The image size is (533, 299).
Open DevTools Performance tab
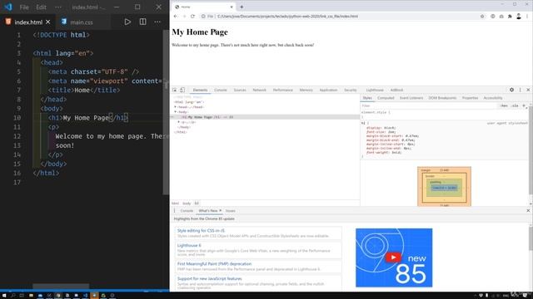tap(283, 90)
